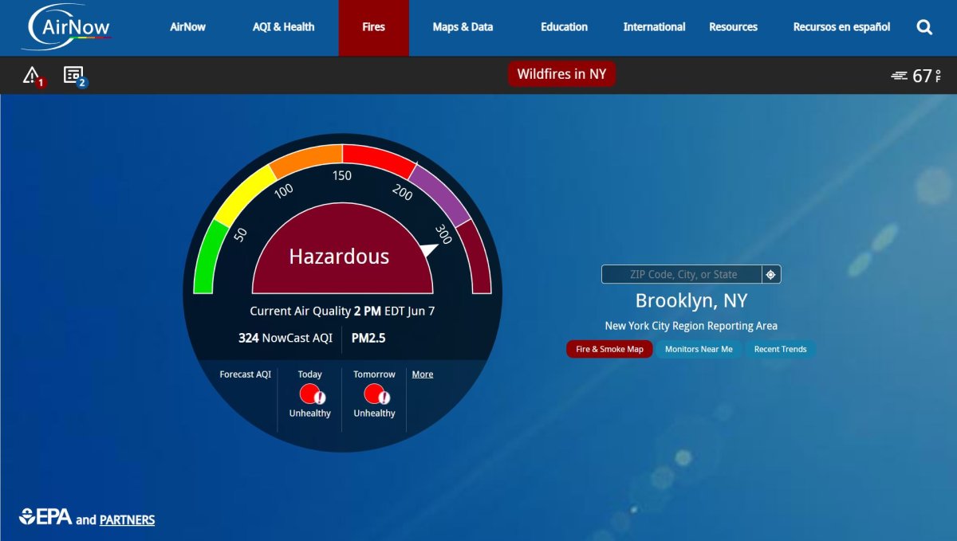The image size is (957, 541).
Task: Open the AQI & Health menu
Action: 283,27
